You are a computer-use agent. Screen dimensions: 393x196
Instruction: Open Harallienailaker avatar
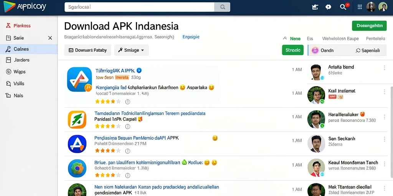pyautogui.click(x=316, y=119)
